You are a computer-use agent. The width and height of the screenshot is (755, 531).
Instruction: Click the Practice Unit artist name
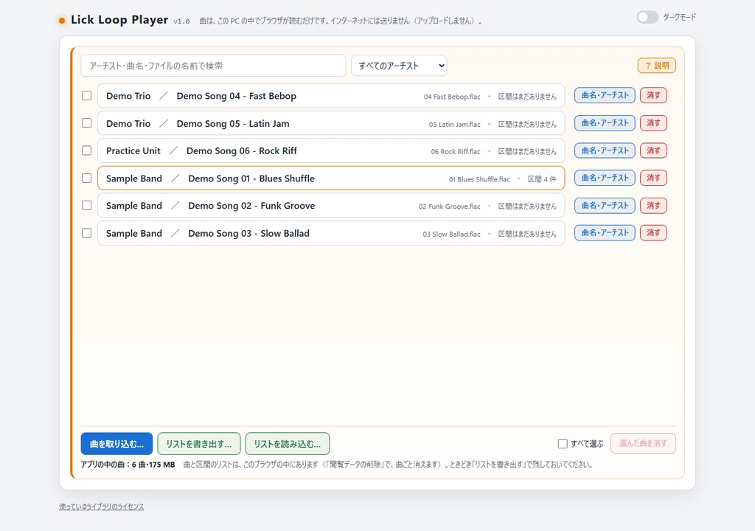[x=133, y=151]
